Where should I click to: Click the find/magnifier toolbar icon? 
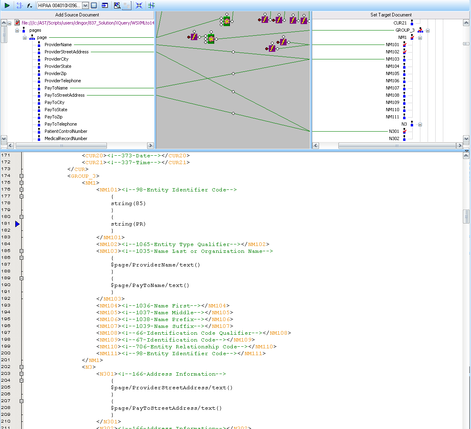pos(117,5)
